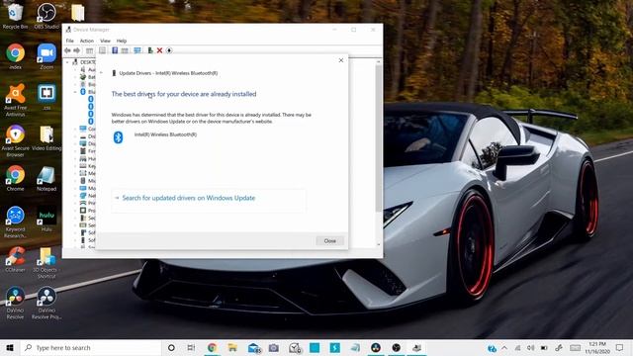
Task: Click the Cortana circle on taskbar
Action: (x=171, y=347)
